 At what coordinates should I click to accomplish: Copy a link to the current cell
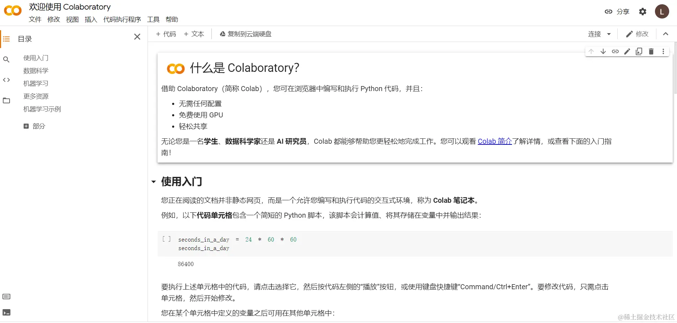pyautogui.click(x=615, y=51)
